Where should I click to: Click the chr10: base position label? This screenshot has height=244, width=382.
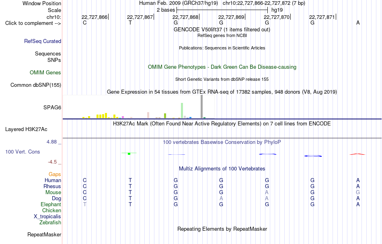[54, 17]
